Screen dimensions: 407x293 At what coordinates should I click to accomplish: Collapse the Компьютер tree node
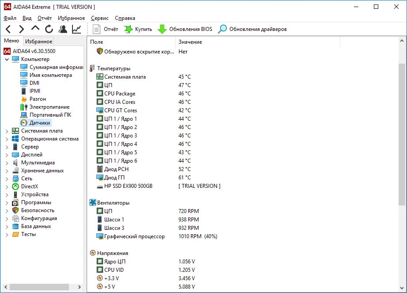[x=7, y=59]
